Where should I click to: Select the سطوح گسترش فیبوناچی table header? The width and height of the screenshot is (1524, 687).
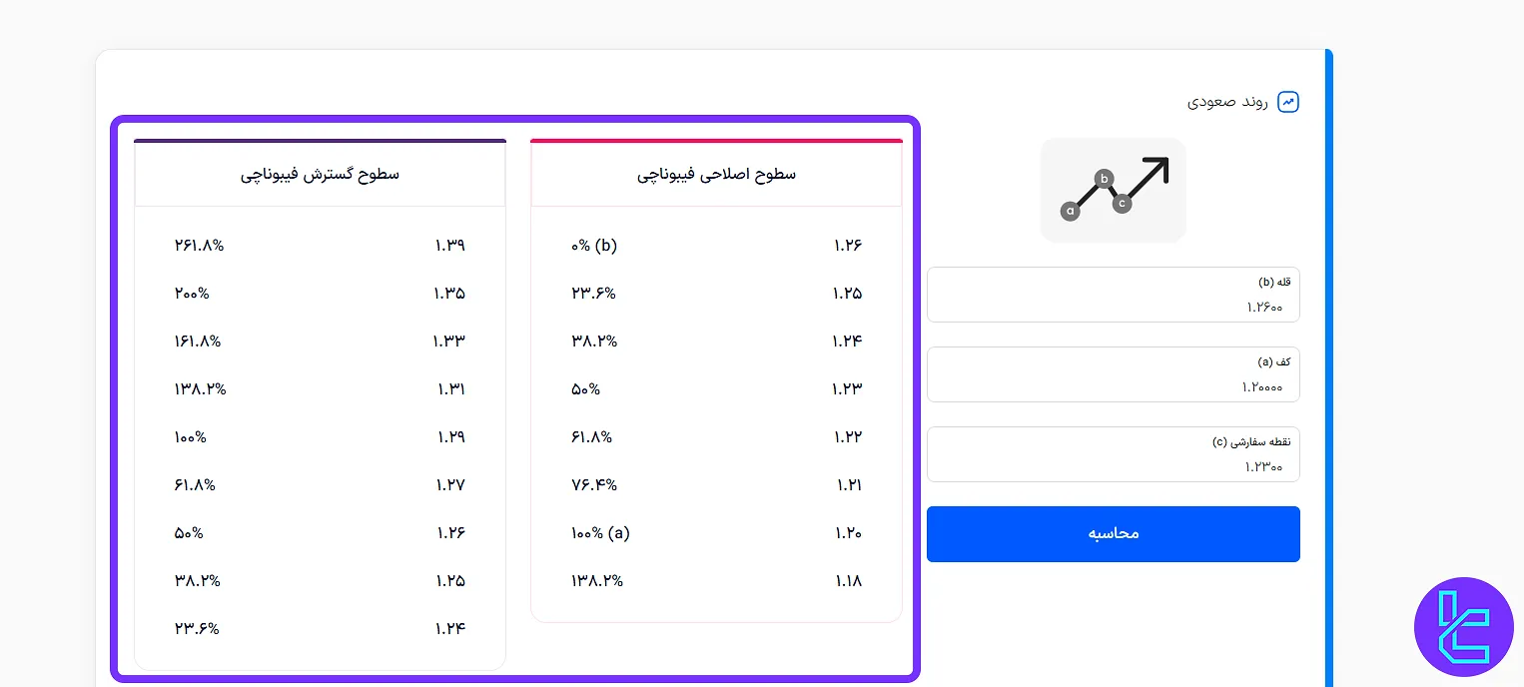(x=320, y=173)
